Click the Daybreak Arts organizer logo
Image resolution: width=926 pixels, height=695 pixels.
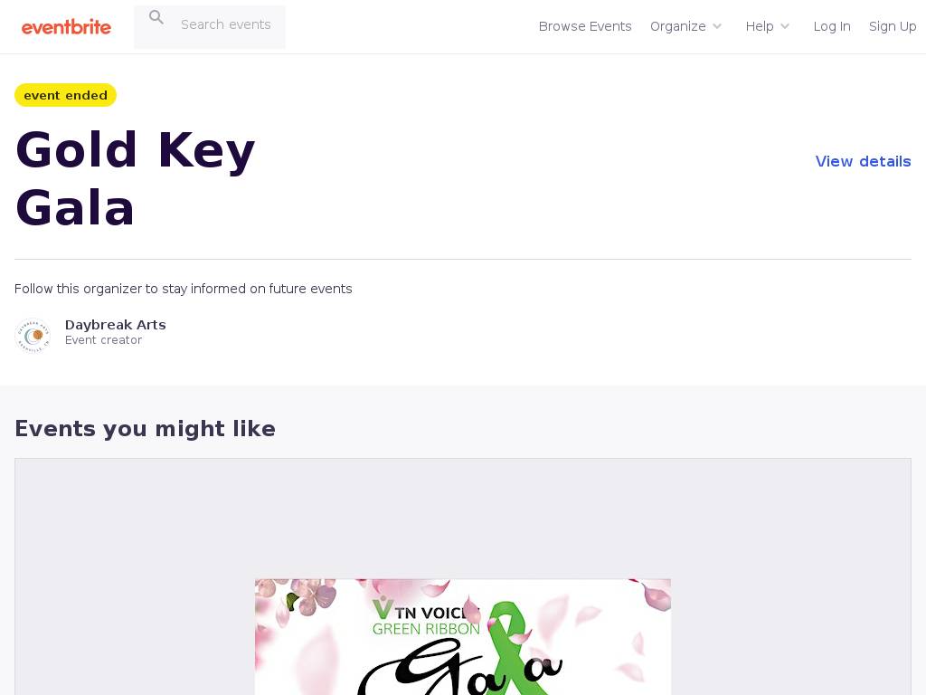(33, 335)
